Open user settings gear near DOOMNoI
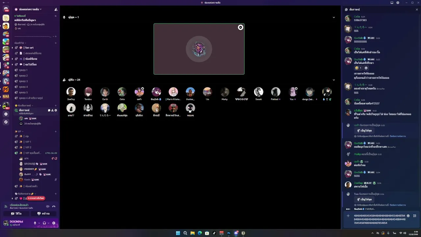The image size is (421, 237). click(54, 223)
